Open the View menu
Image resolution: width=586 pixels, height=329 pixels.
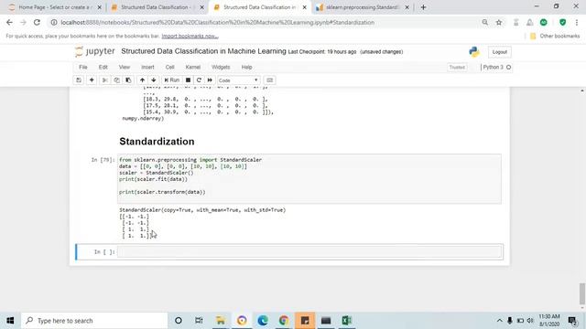[x=125, y=67]
